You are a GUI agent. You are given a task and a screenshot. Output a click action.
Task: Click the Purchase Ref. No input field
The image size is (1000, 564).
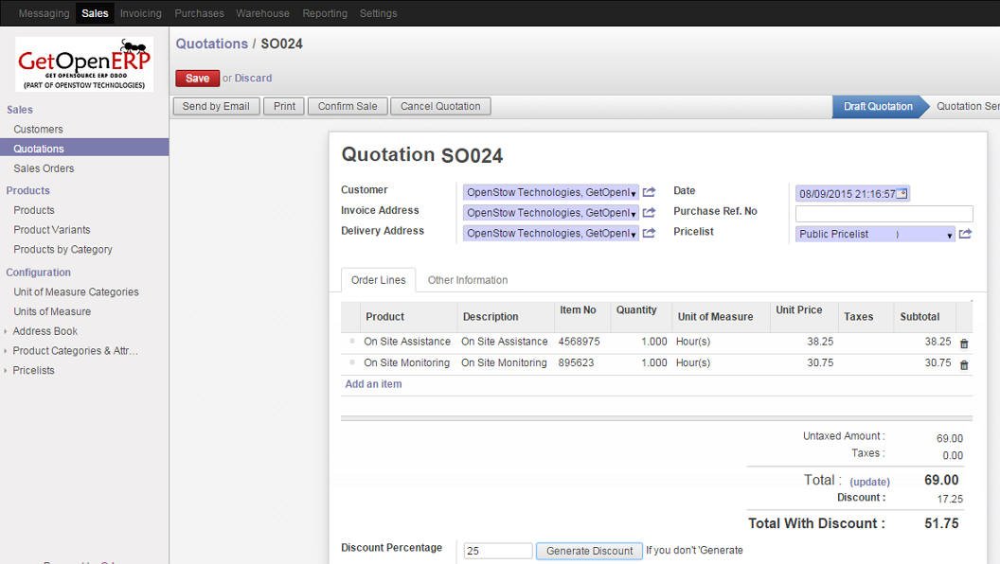click(884, 214)
